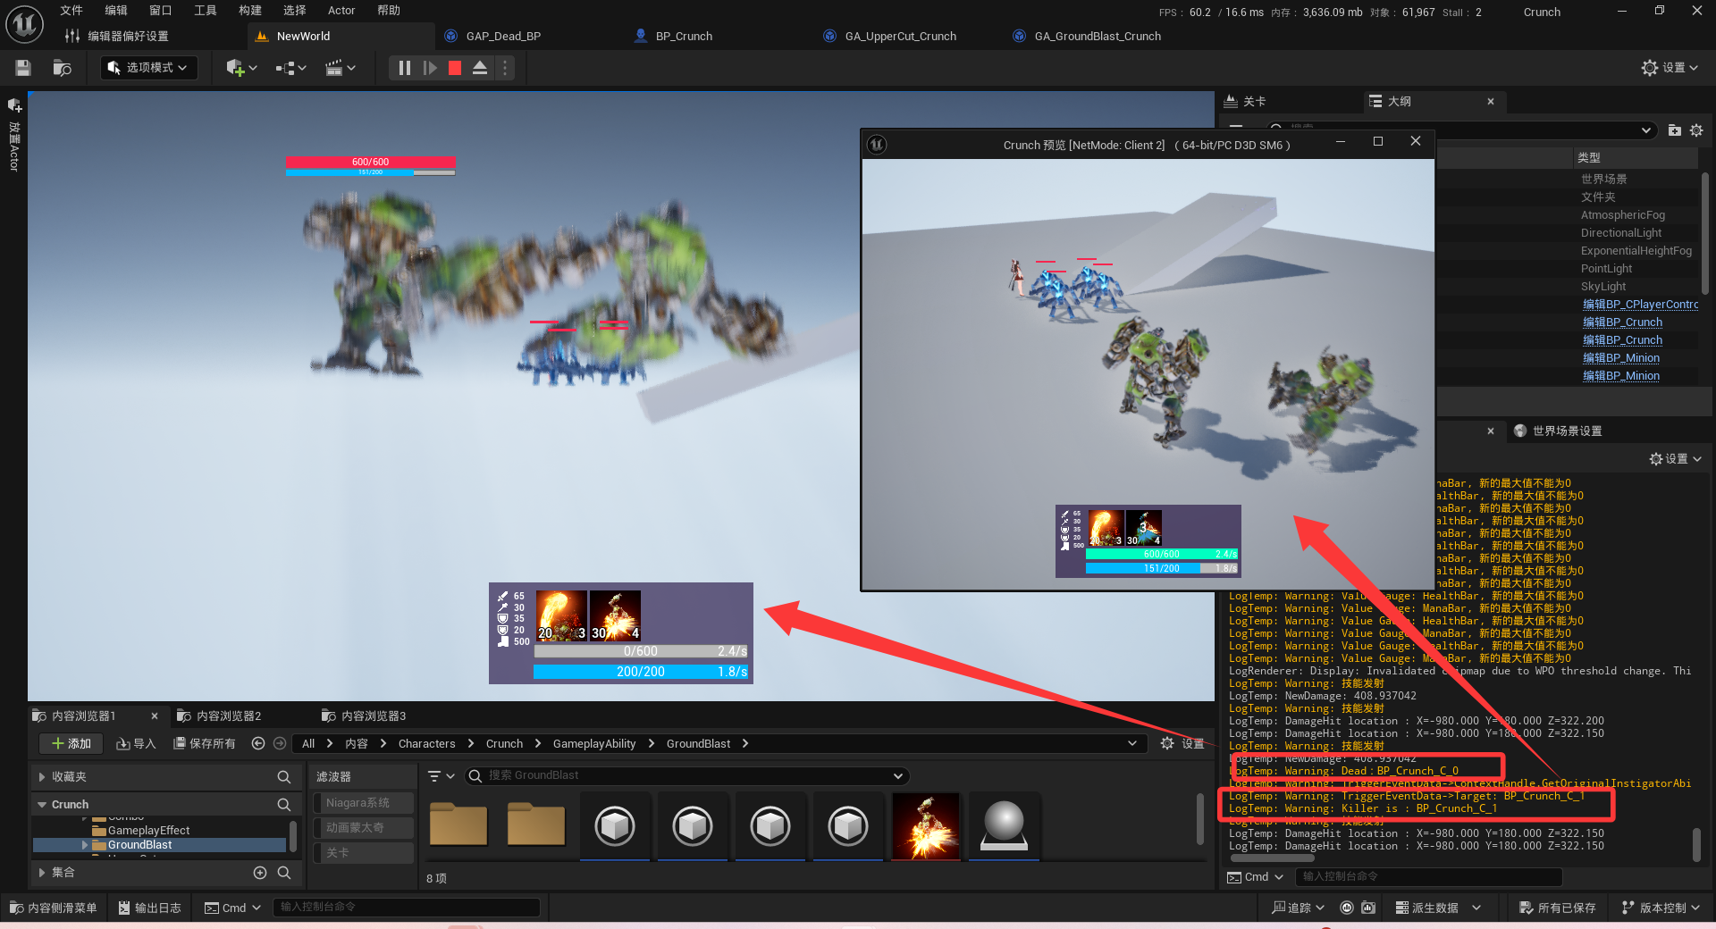Collapse the Crunch folder tree section

pyautogui.click(x=42, y=805)
